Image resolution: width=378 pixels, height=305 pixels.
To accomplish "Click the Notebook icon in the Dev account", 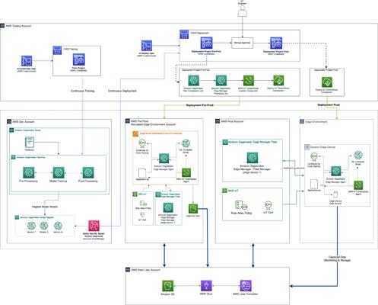I will click(30, 142).
